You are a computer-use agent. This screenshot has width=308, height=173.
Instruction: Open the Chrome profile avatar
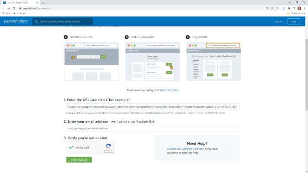pyautogui.click(x=299, y=8)
